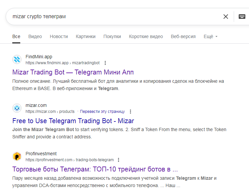
Task: Open Mizar Trading Bot Telegram Мини Апп link
Action: 73,72
